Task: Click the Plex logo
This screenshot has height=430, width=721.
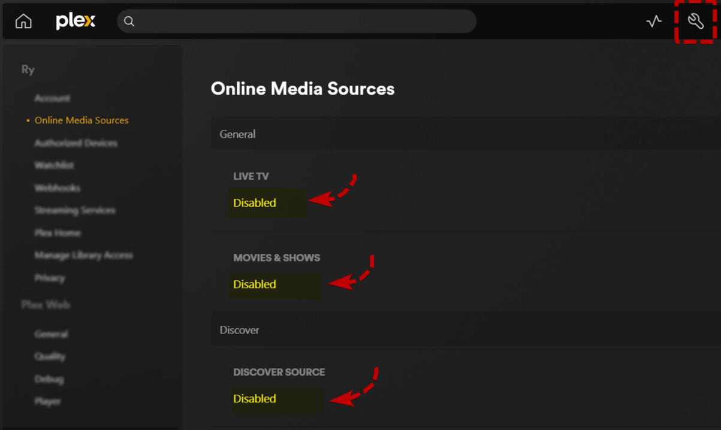Action: [x=76, y=22]
